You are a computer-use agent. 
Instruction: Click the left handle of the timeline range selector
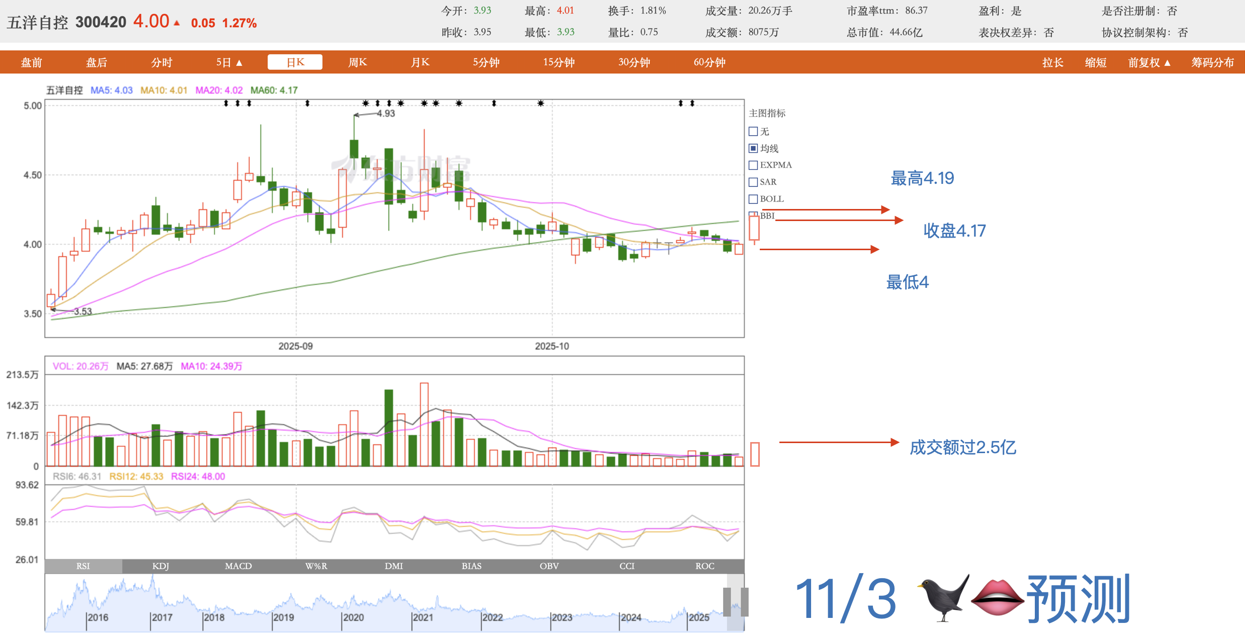(x=727, y=601)
